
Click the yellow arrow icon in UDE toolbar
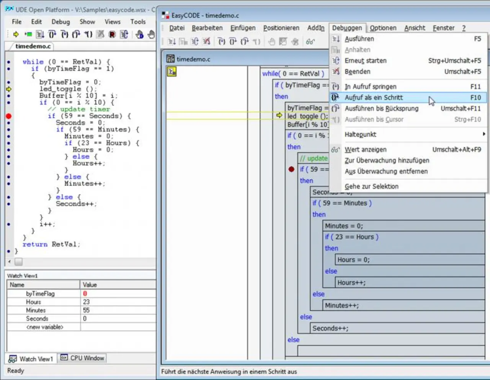pos(16,34)
